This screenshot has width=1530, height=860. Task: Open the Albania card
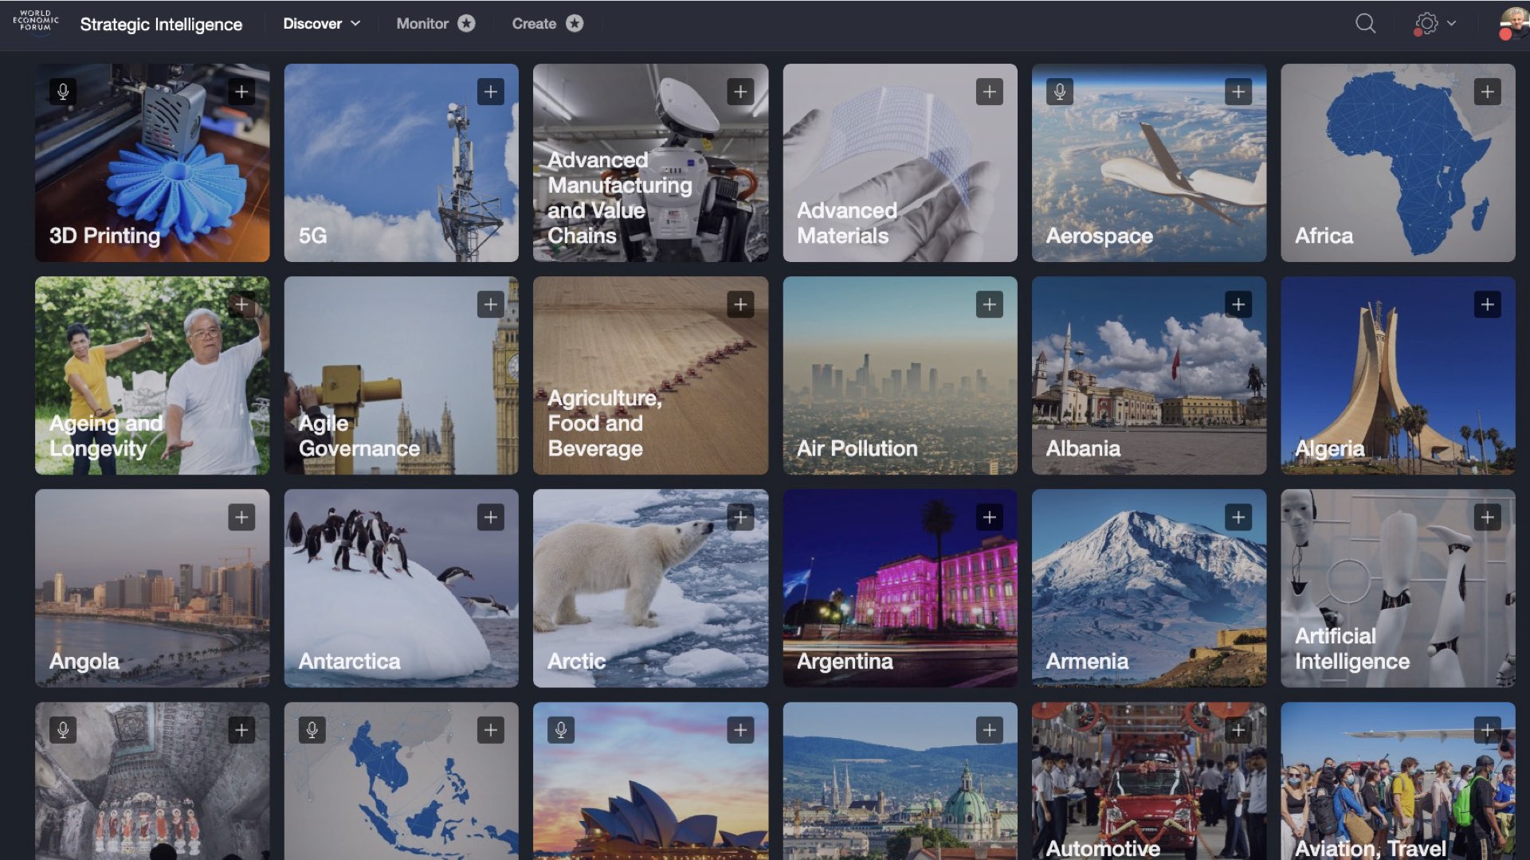1149,376
